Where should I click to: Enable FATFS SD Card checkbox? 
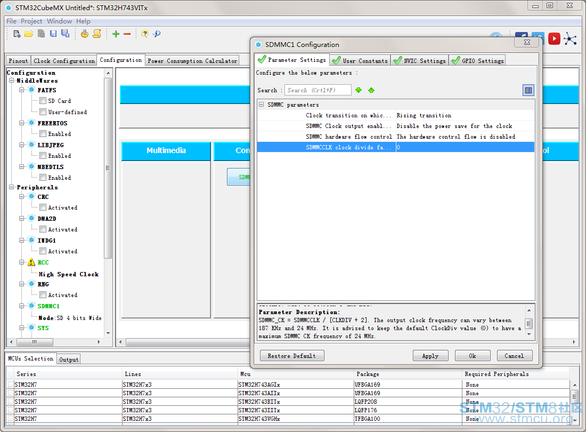click(43, 101)
